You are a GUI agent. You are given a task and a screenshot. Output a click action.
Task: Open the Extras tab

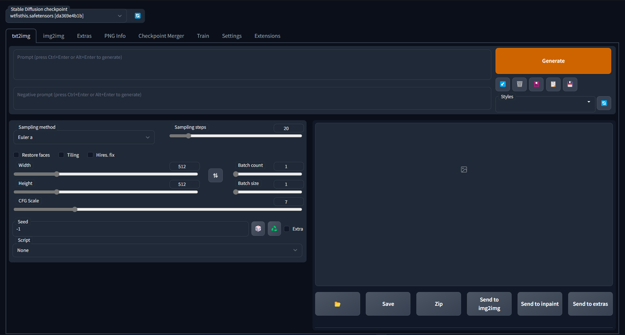[84, 36]
